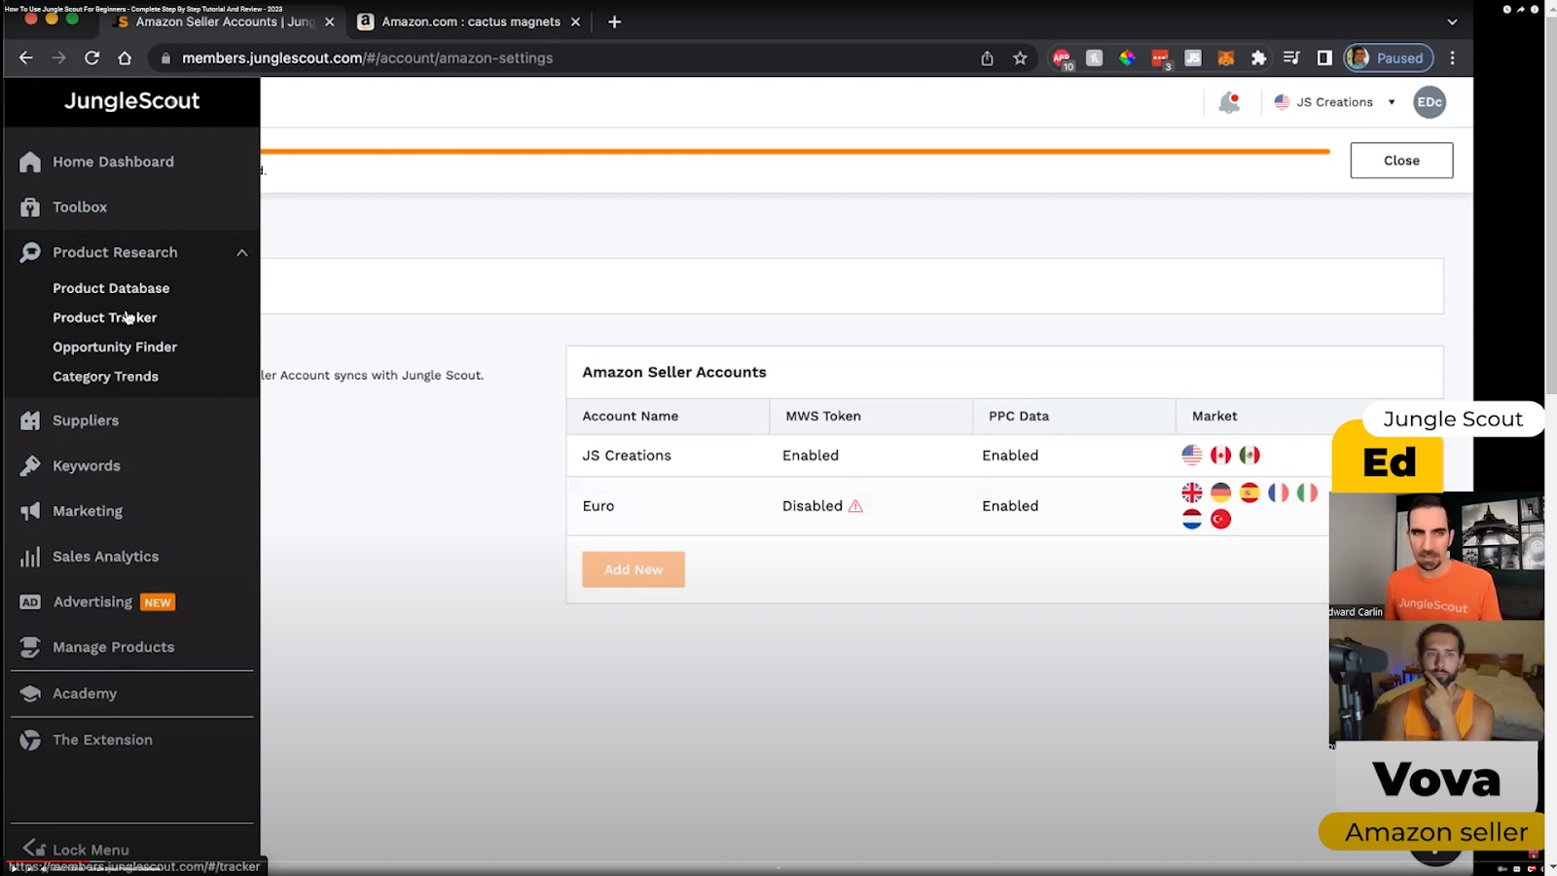
Task: Open a new browser tab
Action: coord(614,21)
